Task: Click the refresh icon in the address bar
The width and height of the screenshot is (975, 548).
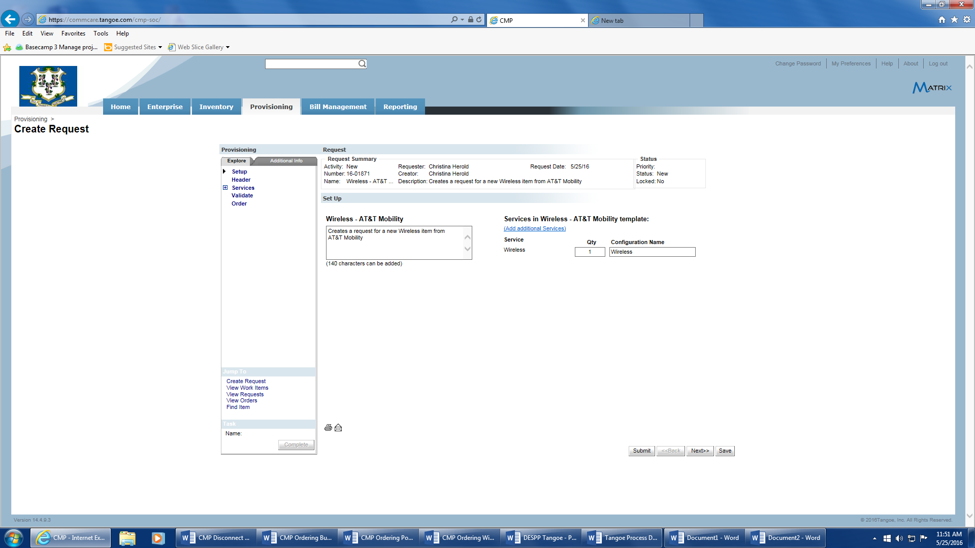Action: [x=479, y=20]
